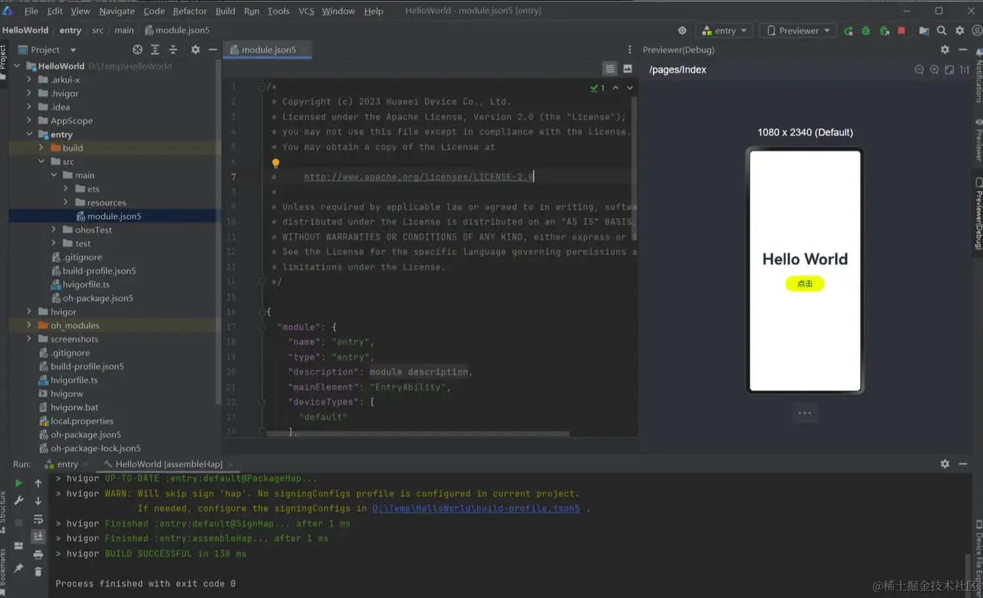983x598 pixels.
Task: Expand the oh_modules folder
Action: tap(29, 325)
